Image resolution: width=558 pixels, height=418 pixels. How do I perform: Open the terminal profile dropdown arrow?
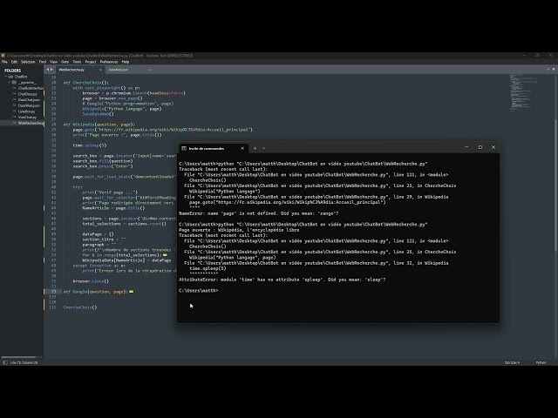(x=263, y=148)
